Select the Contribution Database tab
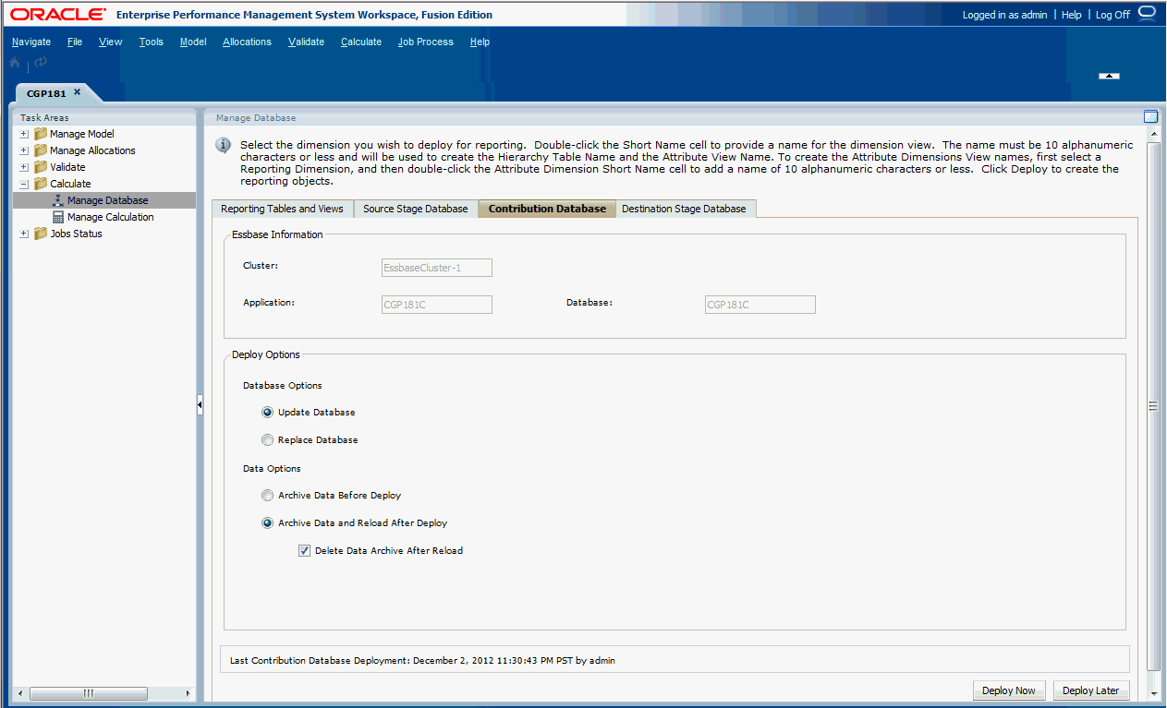The width and height of the screenshot is (1167, 708). [547, 209]
